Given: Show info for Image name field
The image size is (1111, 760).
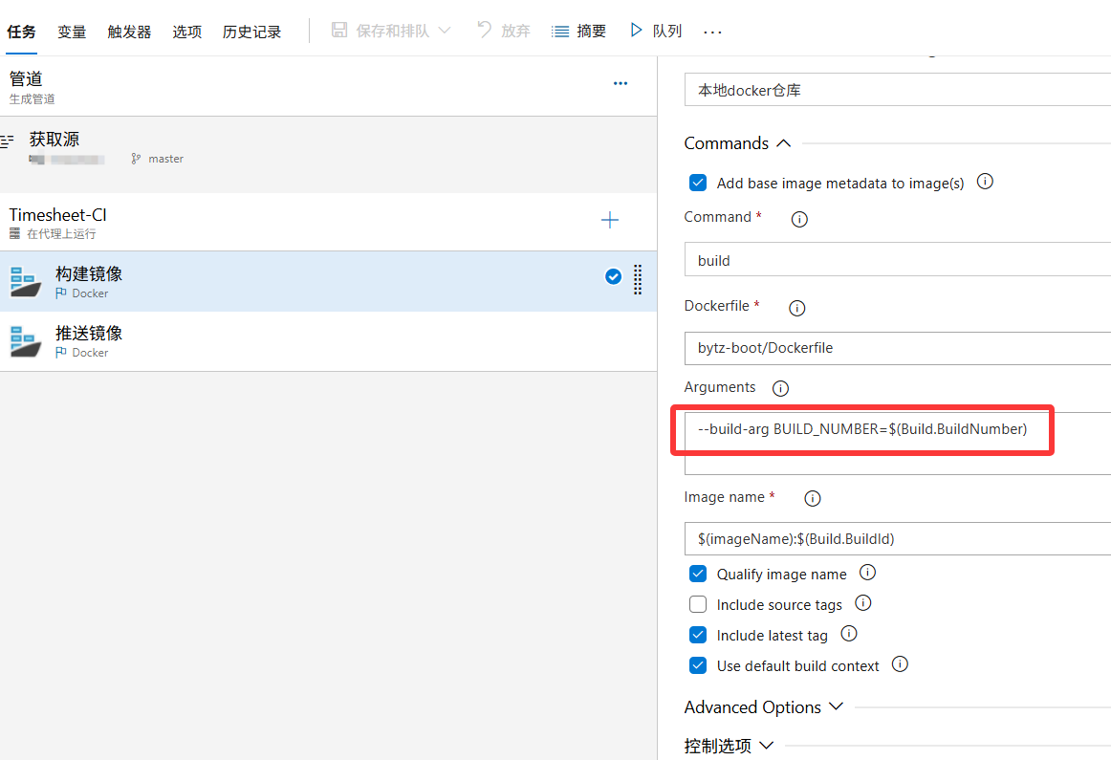Looking at the screenshot, I should tap(813, 499).
